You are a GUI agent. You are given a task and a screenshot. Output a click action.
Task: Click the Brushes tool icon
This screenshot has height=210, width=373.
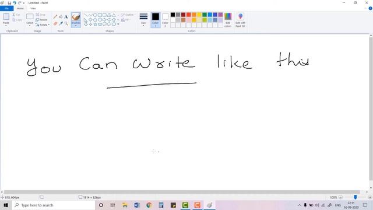tap(76, 17)
